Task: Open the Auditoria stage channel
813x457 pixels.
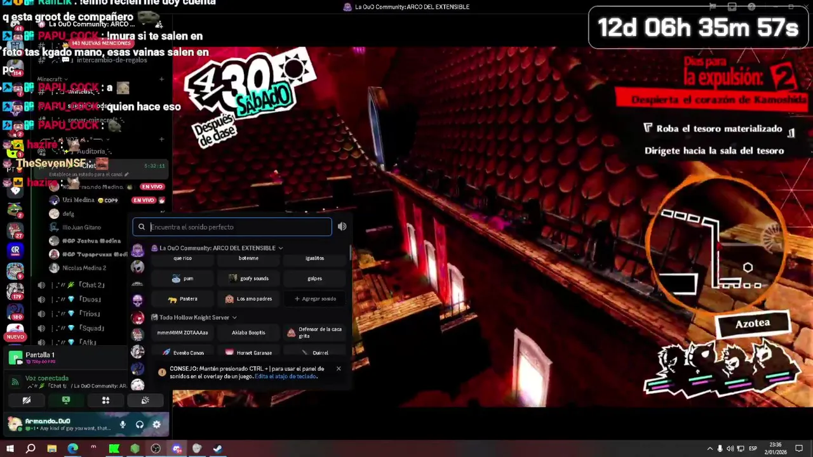Action: [x=92, y=152]
